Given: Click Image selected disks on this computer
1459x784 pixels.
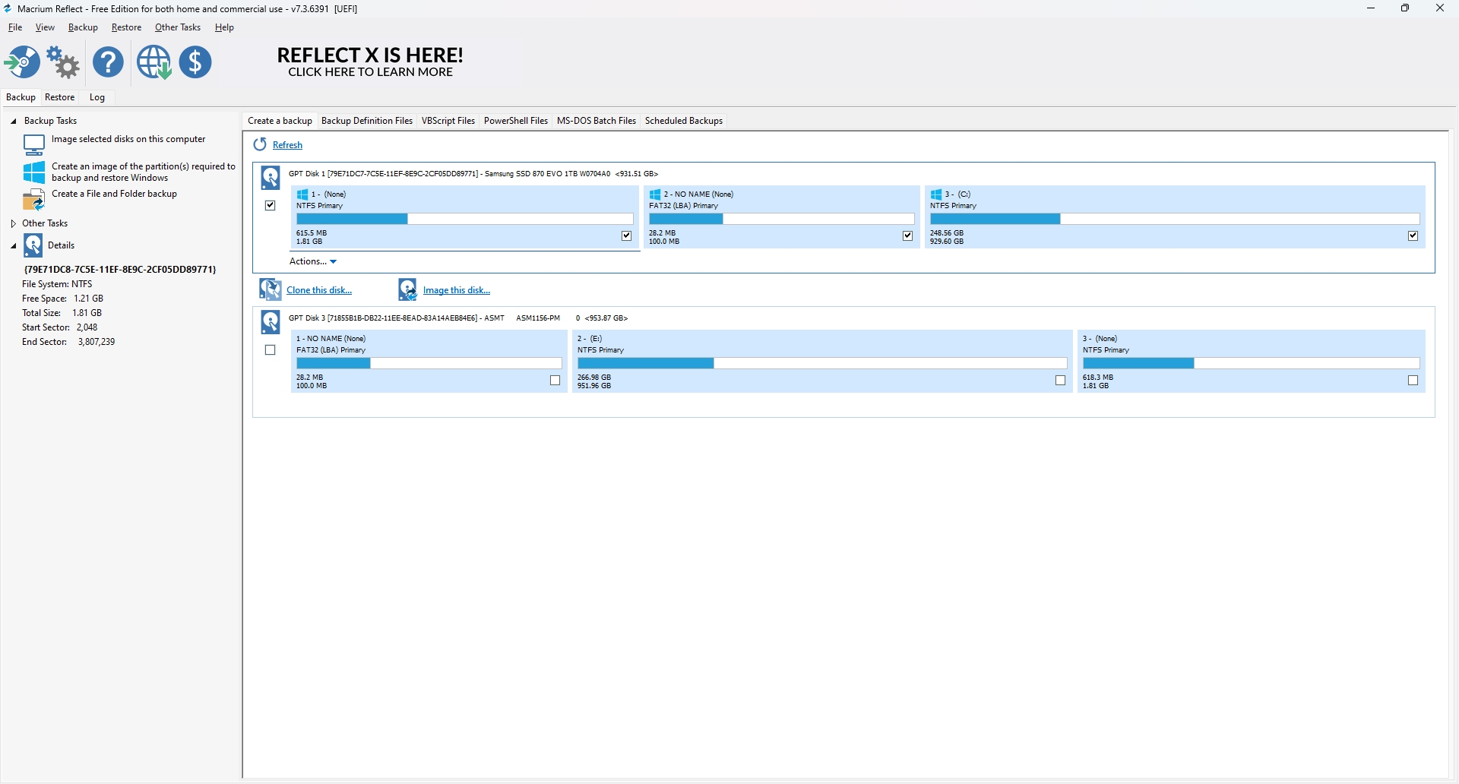Looking at the screenshot, I should (128, 140).
